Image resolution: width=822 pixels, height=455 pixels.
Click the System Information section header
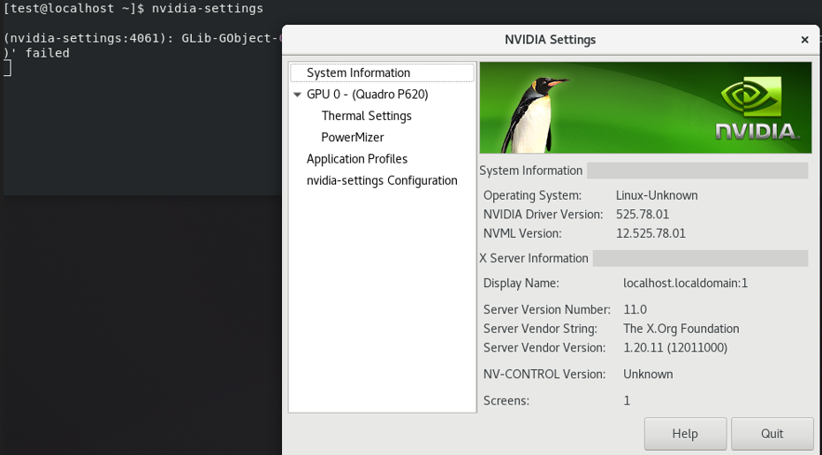pyautogui.click(x=530, y=171)
